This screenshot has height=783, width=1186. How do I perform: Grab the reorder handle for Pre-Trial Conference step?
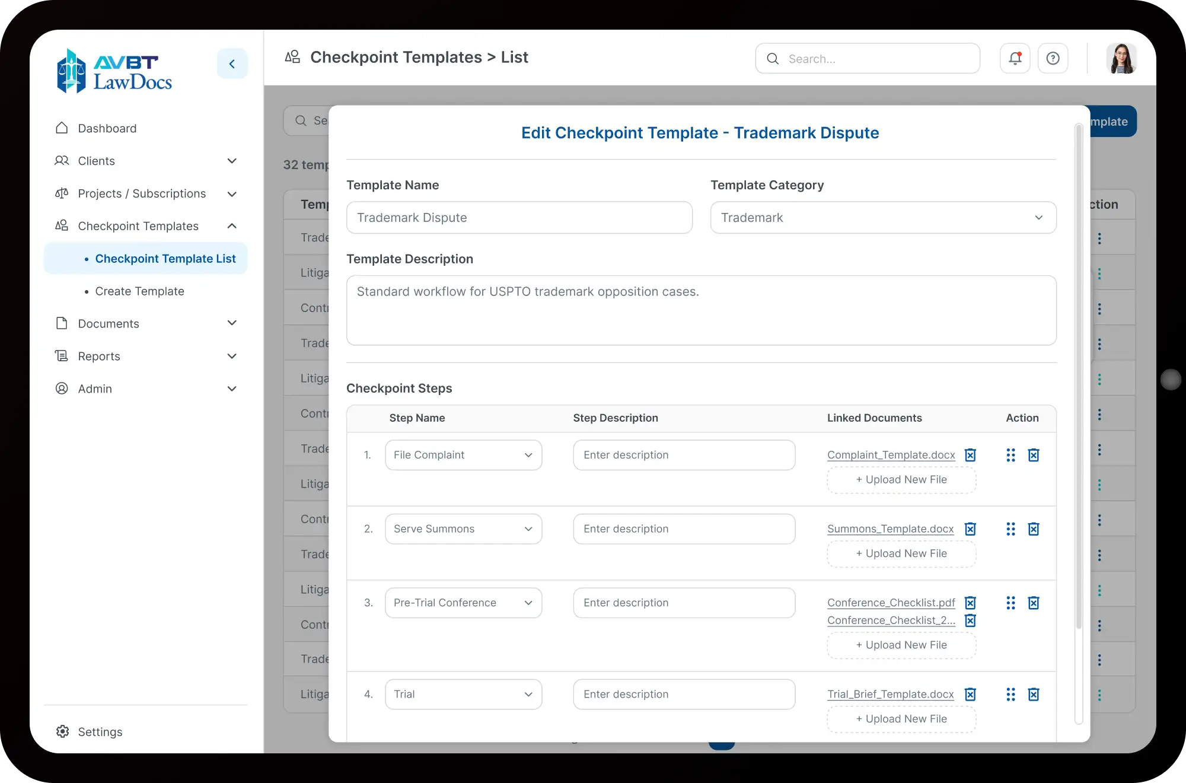click(1010, 603)
